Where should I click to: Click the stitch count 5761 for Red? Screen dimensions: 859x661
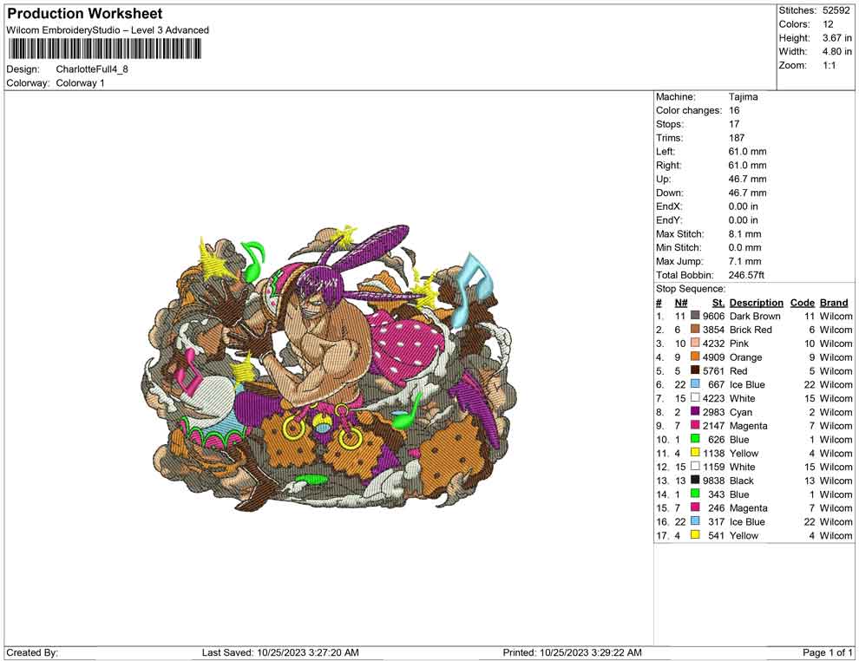click(713, 370)
